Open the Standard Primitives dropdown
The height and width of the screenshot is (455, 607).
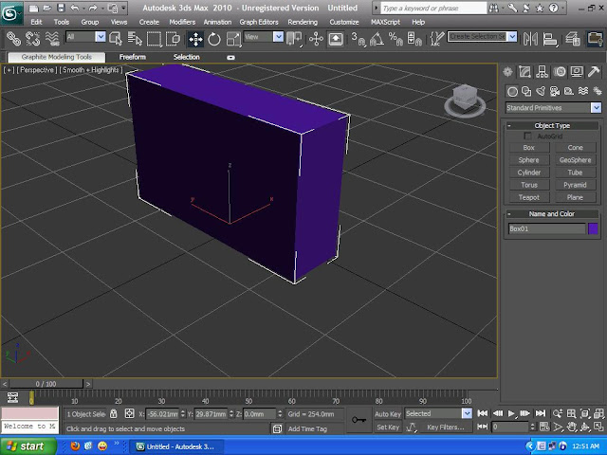pyautogui.click(x=596, y=107)
